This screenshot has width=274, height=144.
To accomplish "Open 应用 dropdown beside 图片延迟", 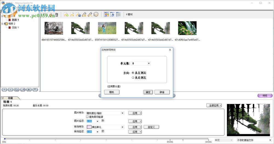I will coord(135,121).
